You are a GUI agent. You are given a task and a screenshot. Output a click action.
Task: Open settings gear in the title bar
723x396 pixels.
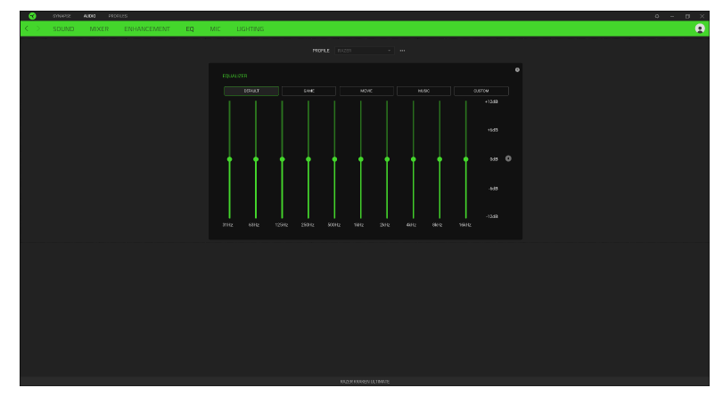click(657, 15)
